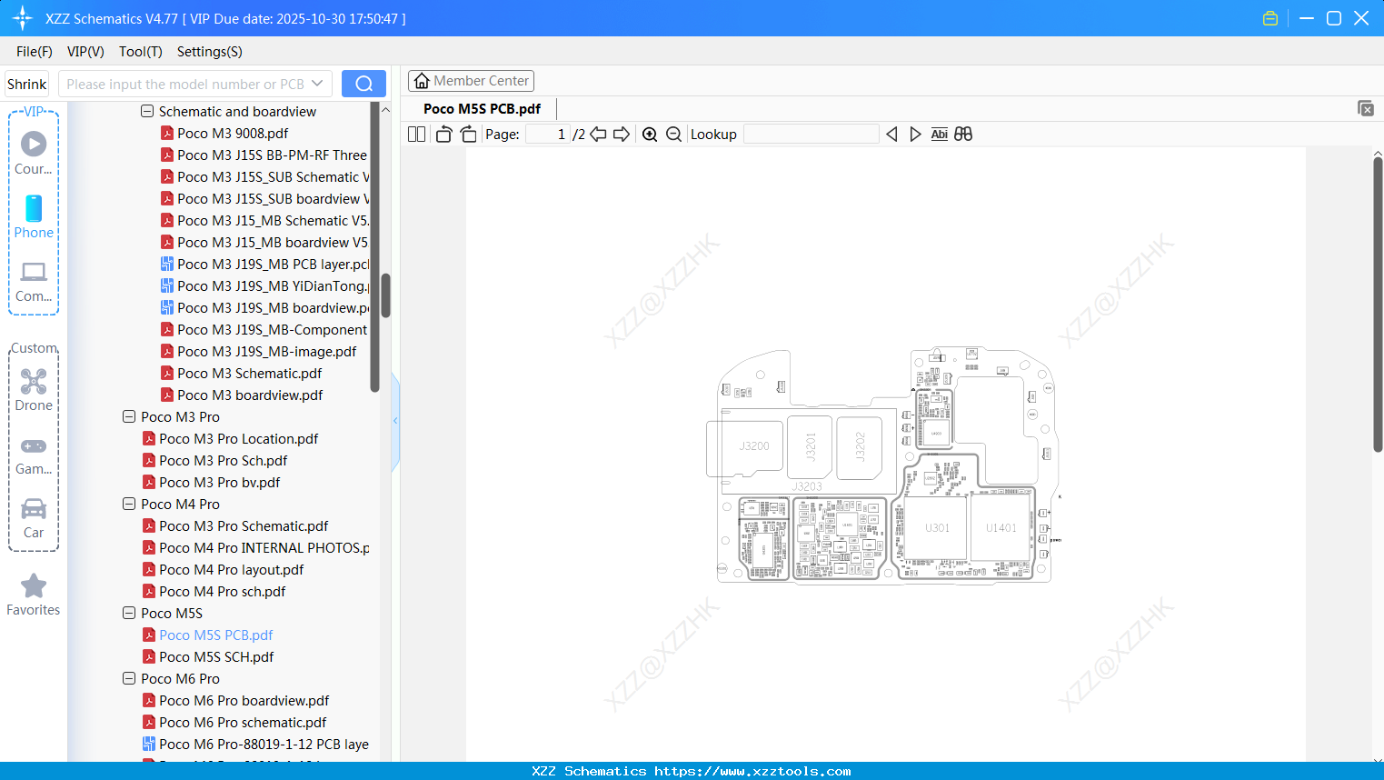This screenshot has height=780, width=1384.
Task: Click the file tree vertical scrollbar thumb
Action: point(385,295)
